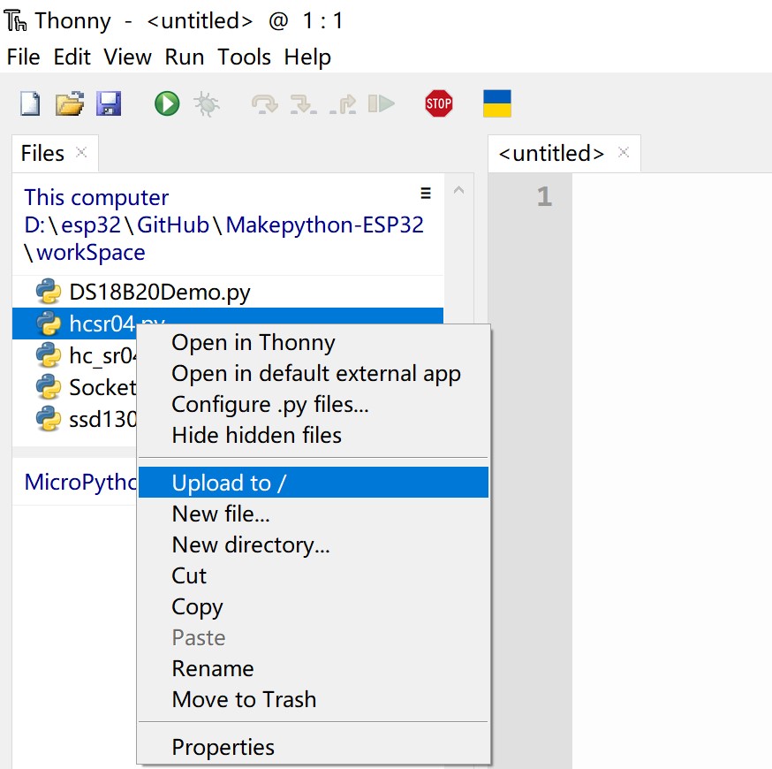Select Copy in context menu

[x=314, y=606]
